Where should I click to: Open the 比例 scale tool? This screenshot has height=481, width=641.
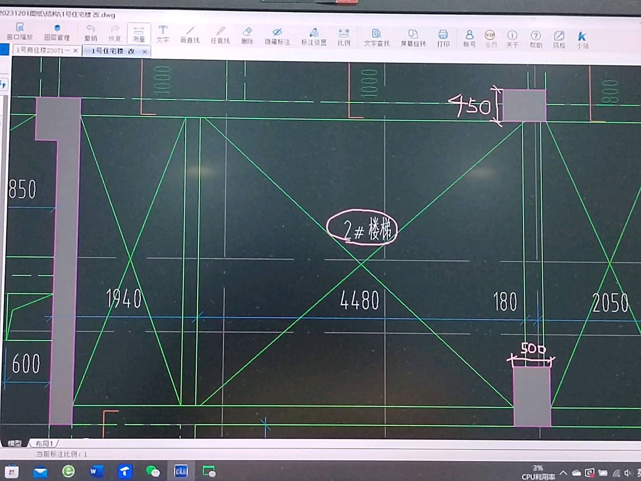tap(344, 37)
